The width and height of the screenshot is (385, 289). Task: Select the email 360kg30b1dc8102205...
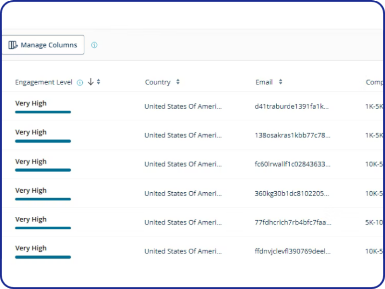[292, 193]
